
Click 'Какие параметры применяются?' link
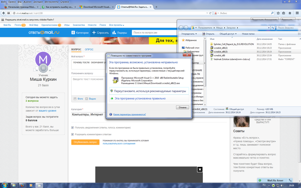click(x=130, y=115)
